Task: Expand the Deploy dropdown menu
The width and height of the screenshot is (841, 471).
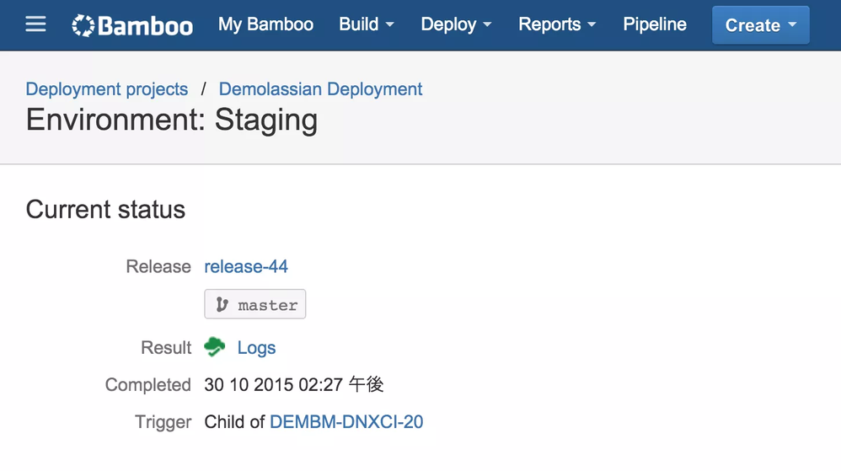Action: (456, 24)
